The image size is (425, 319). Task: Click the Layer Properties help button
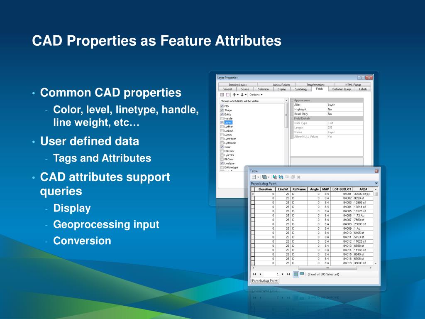pyautogui.click(x=361, y=78)
